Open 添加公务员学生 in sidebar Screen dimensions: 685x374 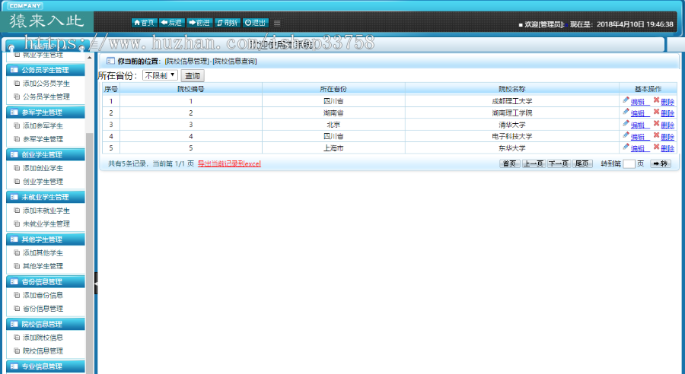click(46, 84)
